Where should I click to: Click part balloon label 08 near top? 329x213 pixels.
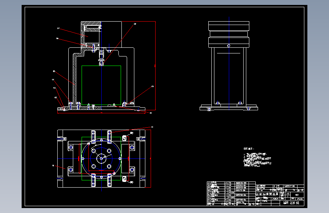pos(135,24)
